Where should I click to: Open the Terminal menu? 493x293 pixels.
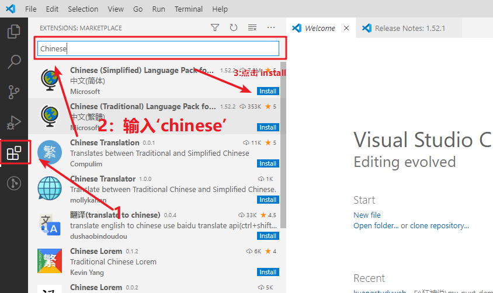189,9
